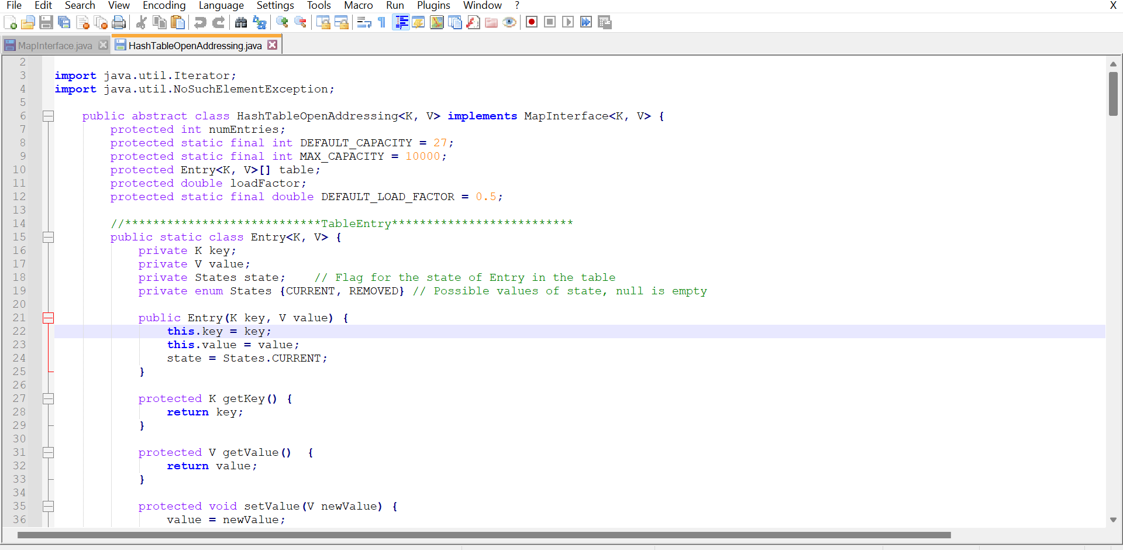Open an existing file
Screen dimensions: 1123x550
(x=28, y=22)
